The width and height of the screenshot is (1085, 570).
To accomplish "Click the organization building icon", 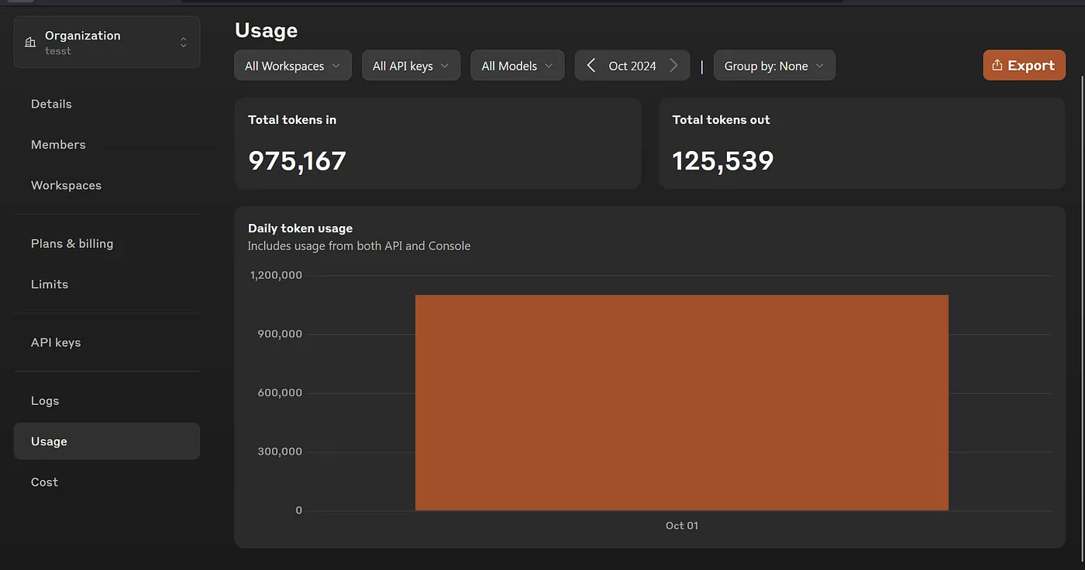I will (x=30, y=43).
